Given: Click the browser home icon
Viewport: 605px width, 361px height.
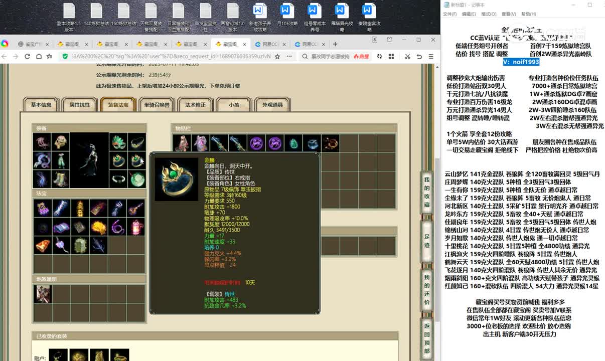Looking at the screenshot, I should click(39, 56).
